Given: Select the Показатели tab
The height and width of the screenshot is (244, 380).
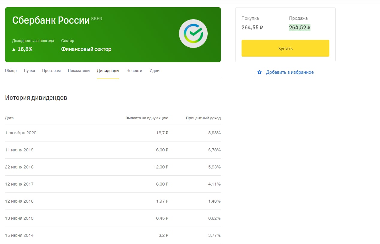Looking at the screenshot, I should point(79,71).
